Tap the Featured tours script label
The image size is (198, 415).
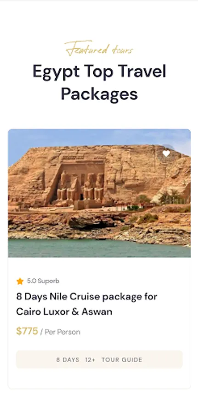click(x=99, y=48)
